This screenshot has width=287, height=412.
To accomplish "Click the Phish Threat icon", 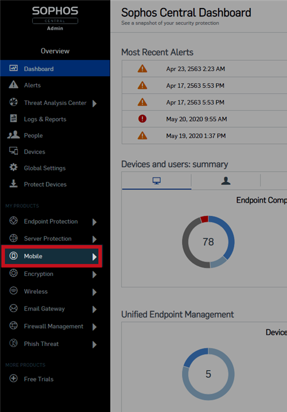I will (13, 343).
